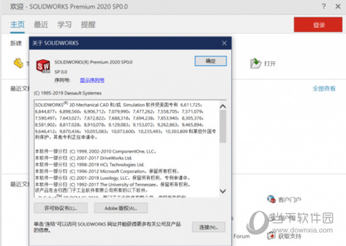Screen dimensions: 346x246
Task: Click the 显示序列号 link
Action: (92, 80)
